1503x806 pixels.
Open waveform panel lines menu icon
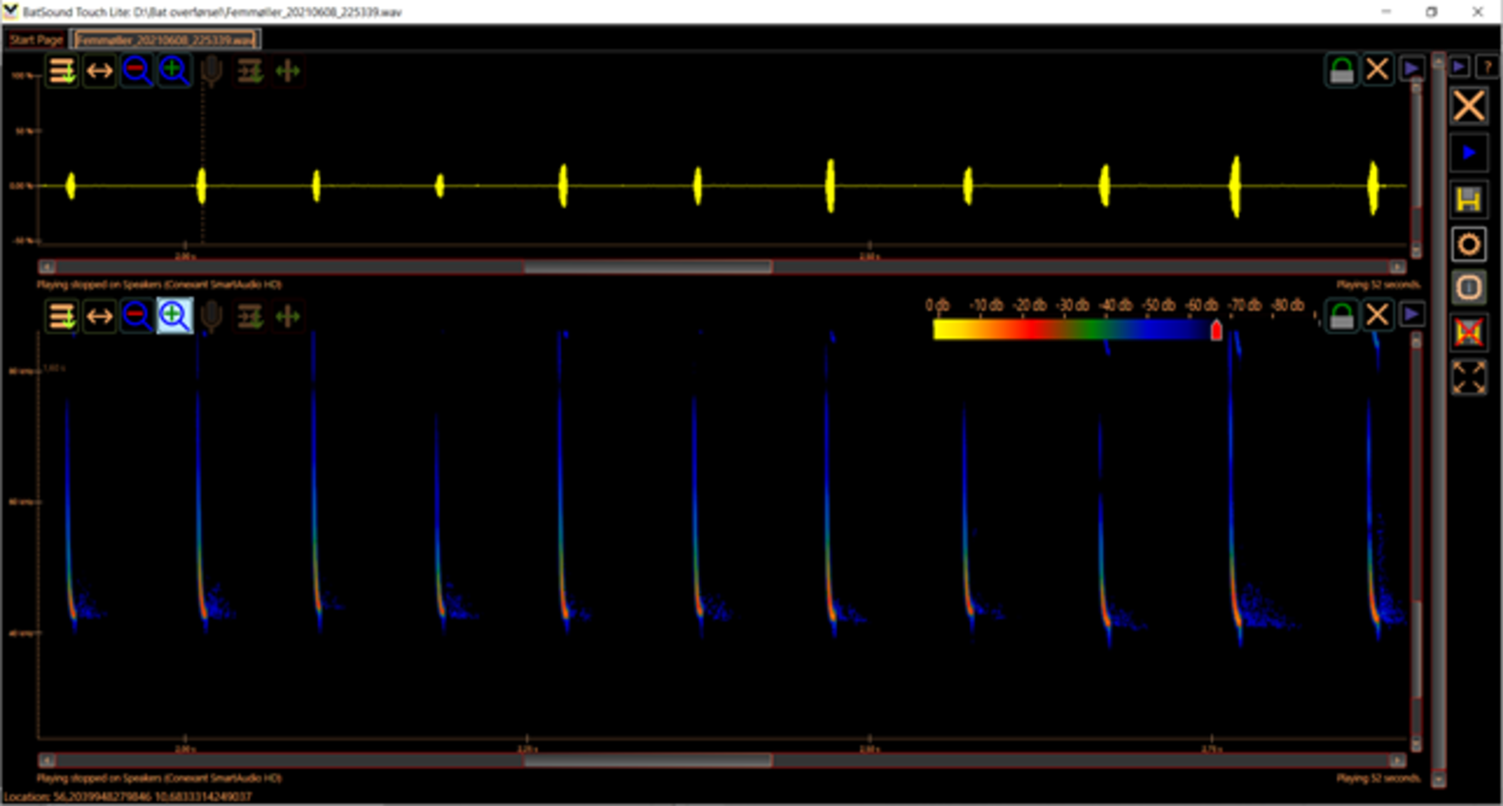[62, 71]
